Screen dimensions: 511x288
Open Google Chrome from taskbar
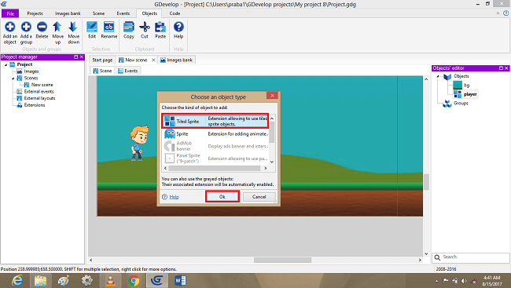click(x=134, y=280)
